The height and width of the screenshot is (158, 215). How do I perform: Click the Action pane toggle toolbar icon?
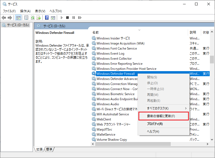click(53, 18)
